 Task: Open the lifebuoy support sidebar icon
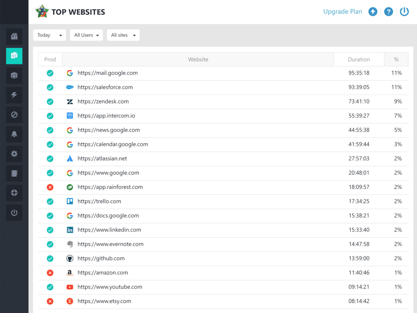(14, 193)
